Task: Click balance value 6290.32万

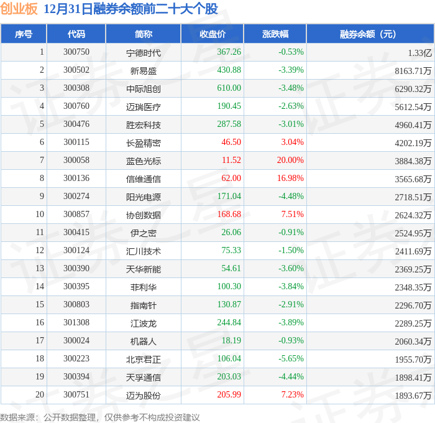Action: (x=413, y=89)
